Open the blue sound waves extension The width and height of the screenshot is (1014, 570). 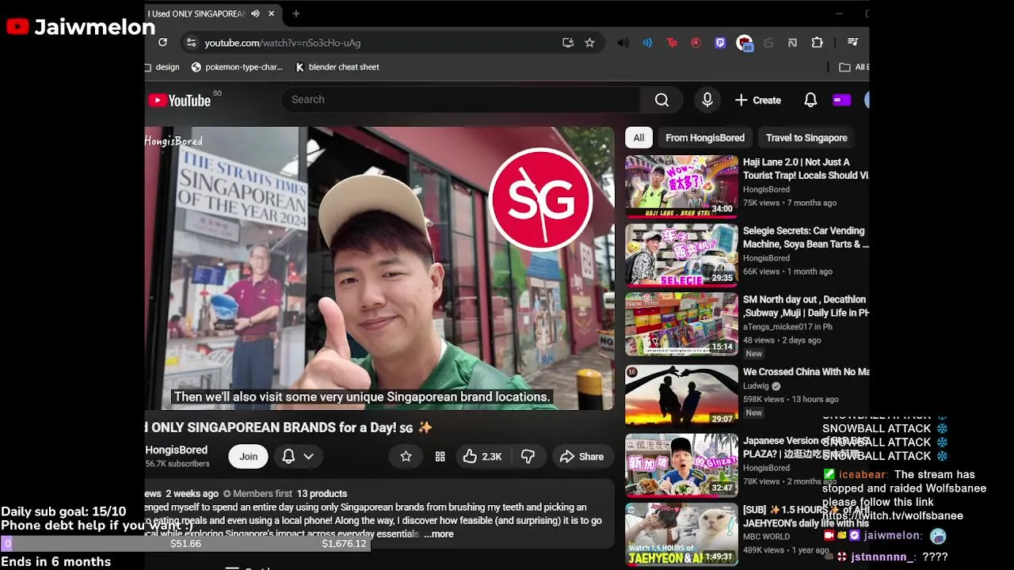click(647, 43)
